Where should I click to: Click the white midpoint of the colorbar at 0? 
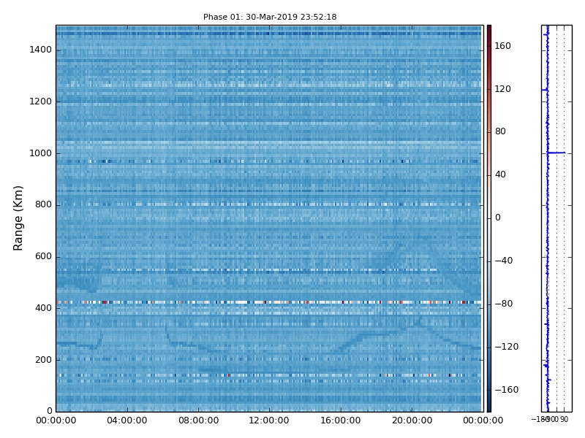(489, 218)
